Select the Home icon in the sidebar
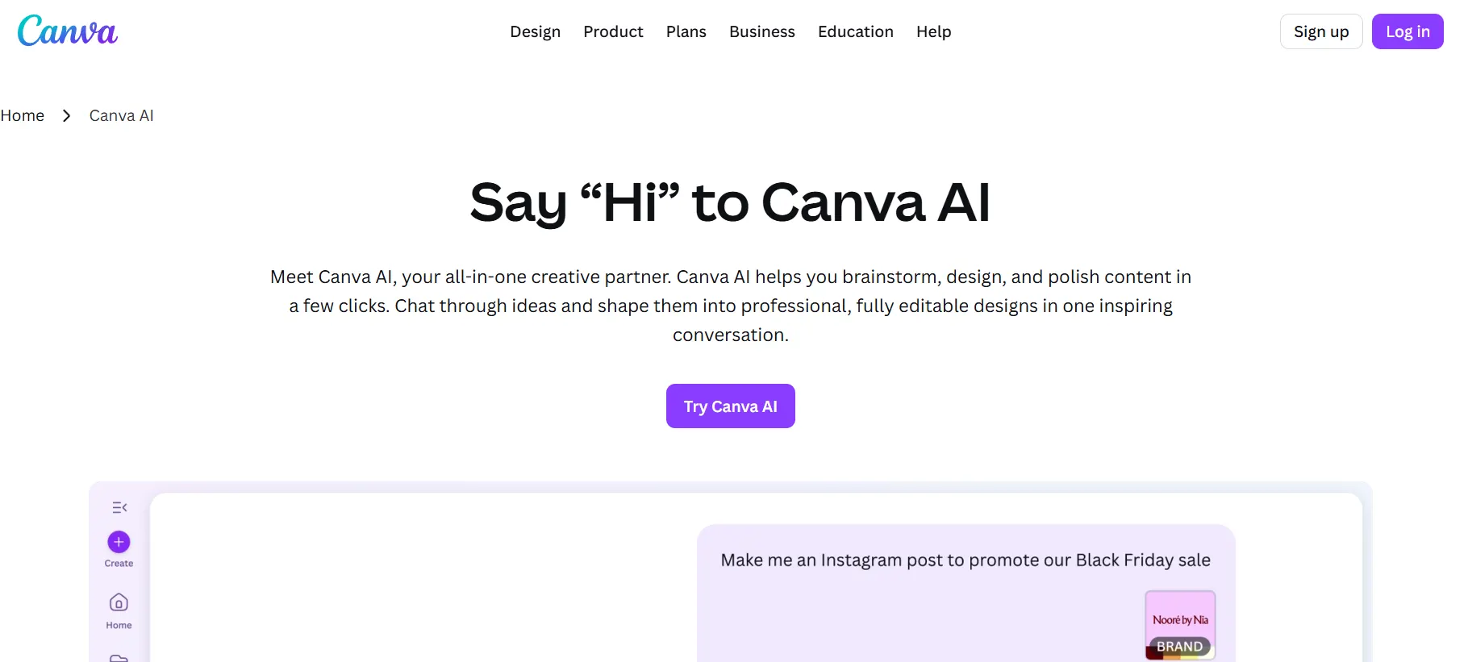 118,602
